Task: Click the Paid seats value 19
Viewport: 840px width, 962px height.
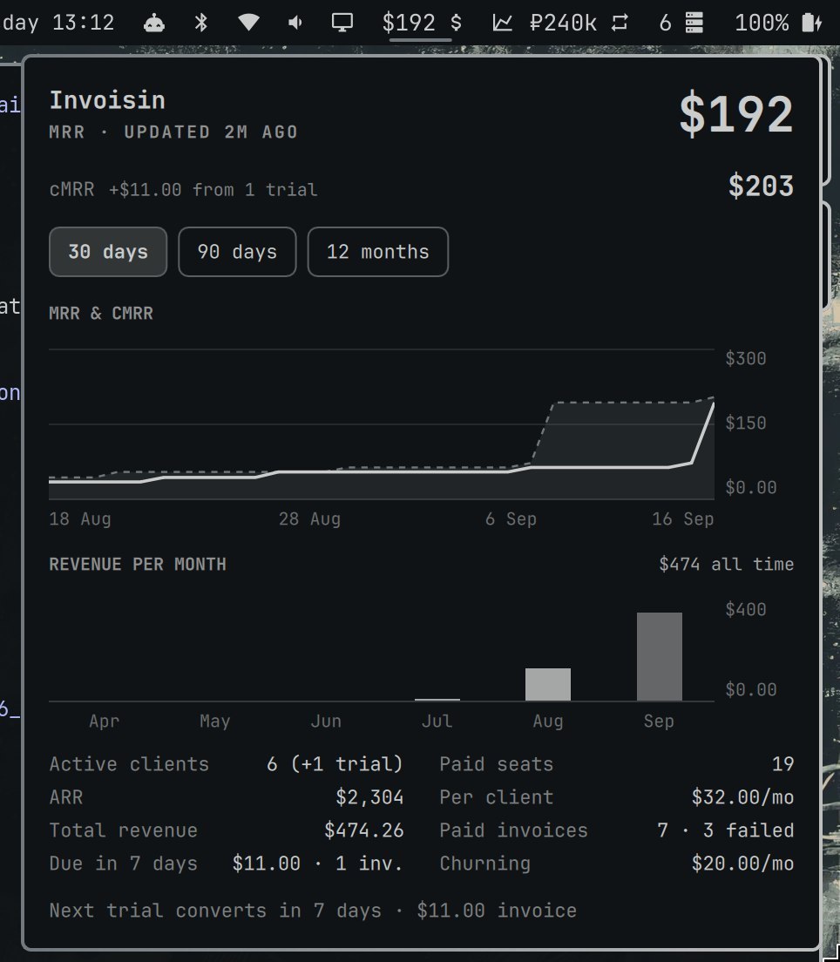Action: click(783, 764)
